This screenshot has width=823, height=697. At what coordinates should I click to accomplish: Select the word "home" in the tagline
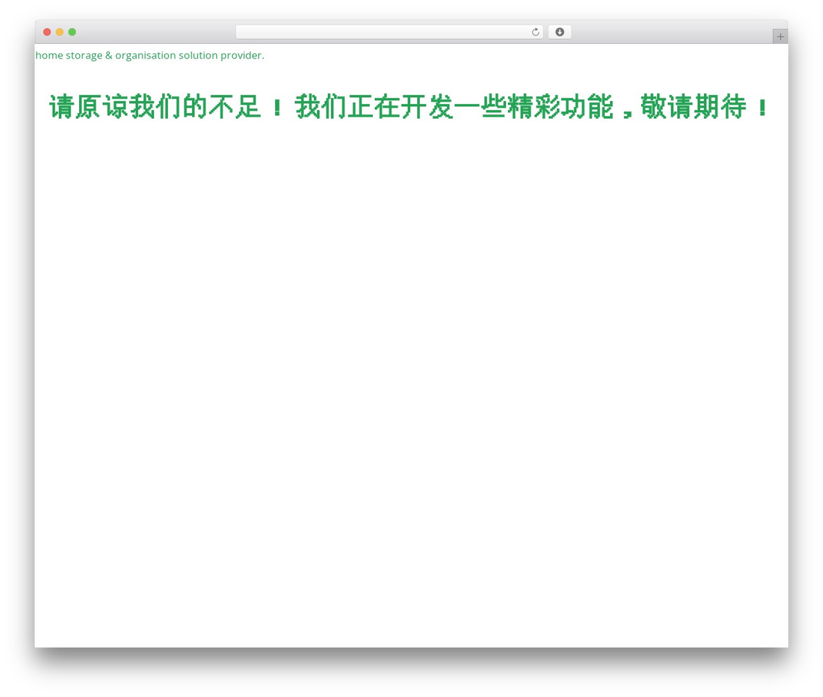(50, 55)
